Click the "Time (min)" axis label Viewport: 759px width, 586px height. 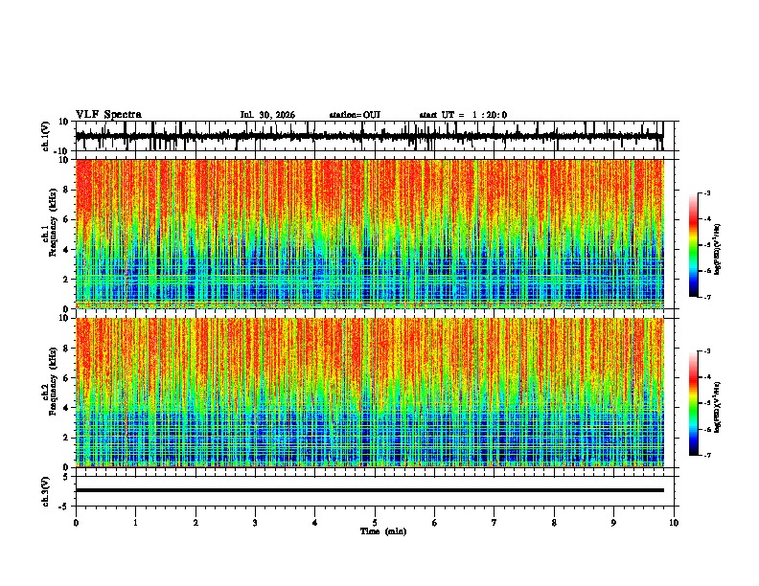coord(383,531)
